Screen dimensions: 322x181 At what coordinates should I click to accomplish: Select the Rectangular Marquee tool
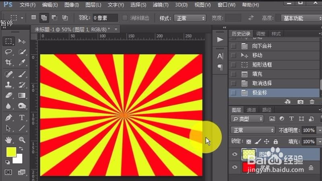pos(8,41)
